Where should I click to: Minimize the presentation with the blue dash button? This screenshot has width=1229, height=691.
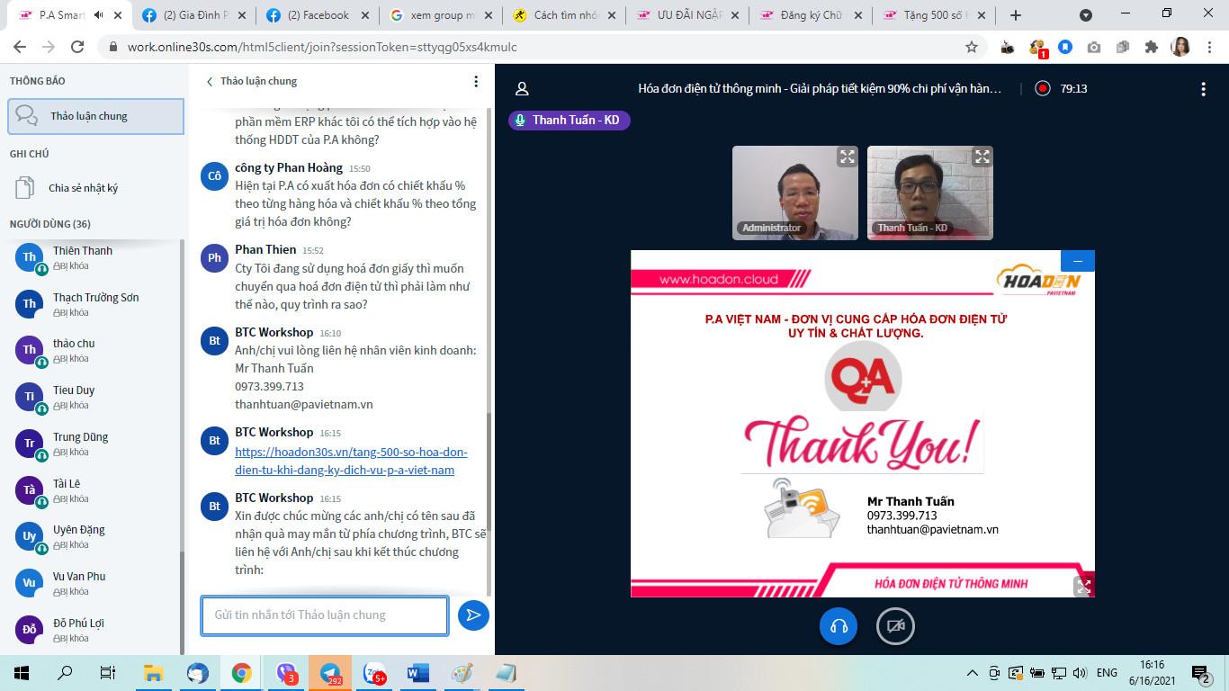(1078, 260)
